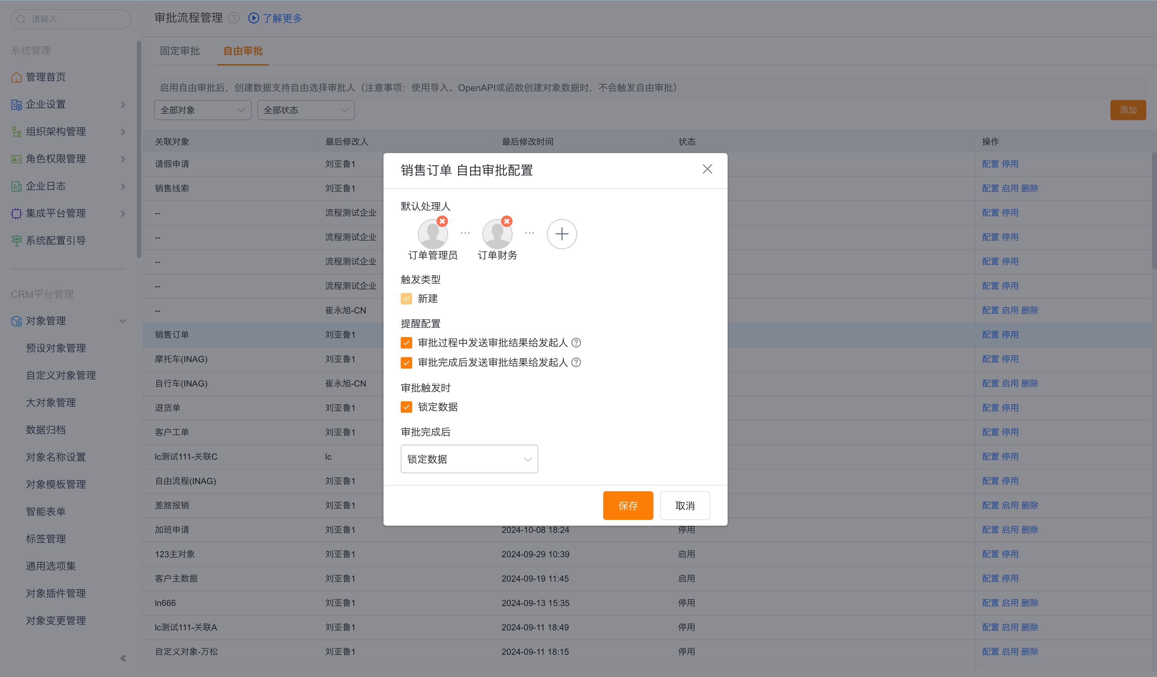Image resolution: width=1157 pixels, height=677 pixels.
Task: Switch to the 固定审批 tab
Action: point(180,51)
